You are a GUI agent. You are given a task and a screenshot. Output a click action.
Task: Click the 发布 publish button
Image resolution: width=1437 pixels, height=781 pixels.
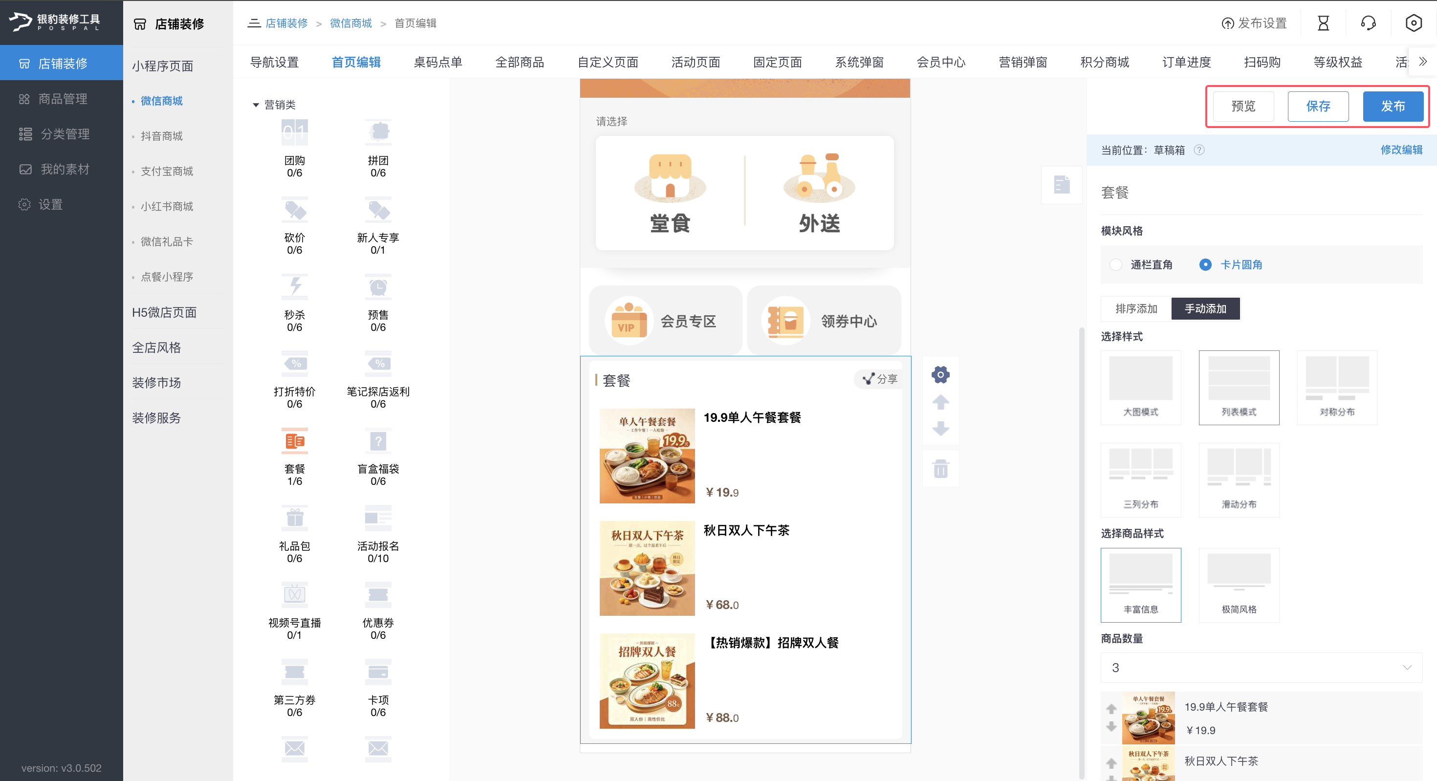1393,106
